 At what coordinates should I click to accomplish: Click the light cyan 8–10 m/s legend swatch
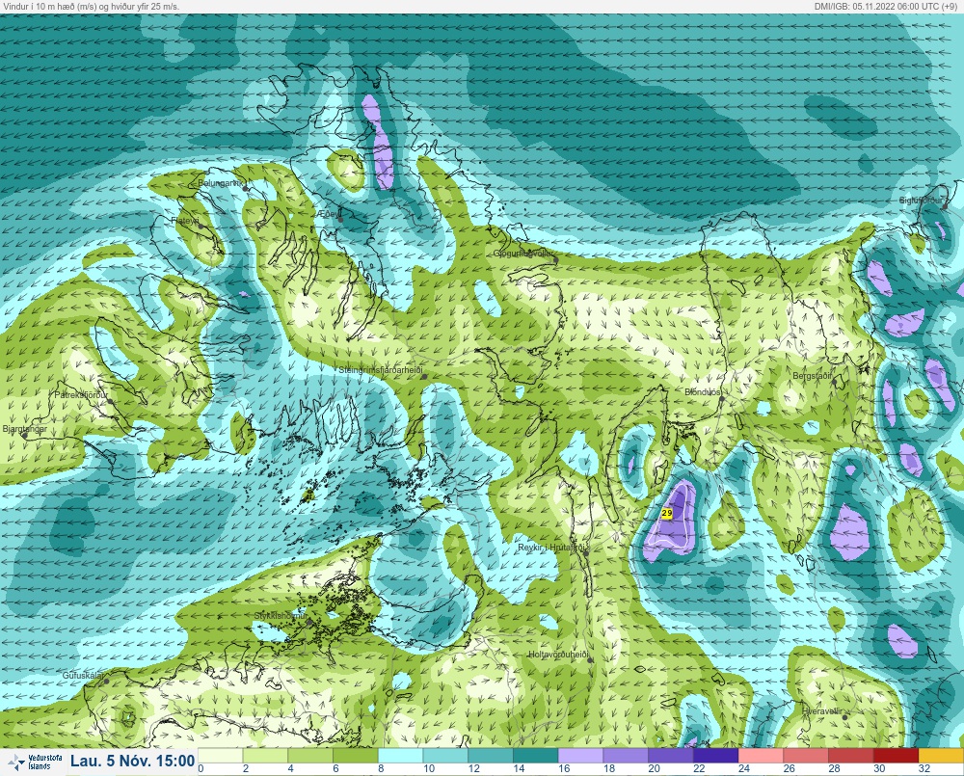click(x=400, y=755)
